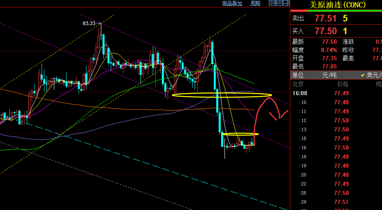
Task: Click the left arrow navigation icon
Action: (272, 3)
